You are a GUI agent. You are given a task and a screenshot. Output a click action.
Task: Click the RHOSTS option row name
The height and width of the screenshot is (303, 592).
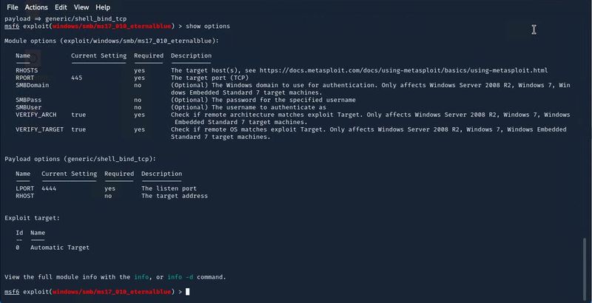27,70
